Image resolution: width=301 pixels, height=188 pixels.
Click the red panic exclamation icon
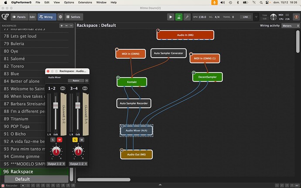296,17
